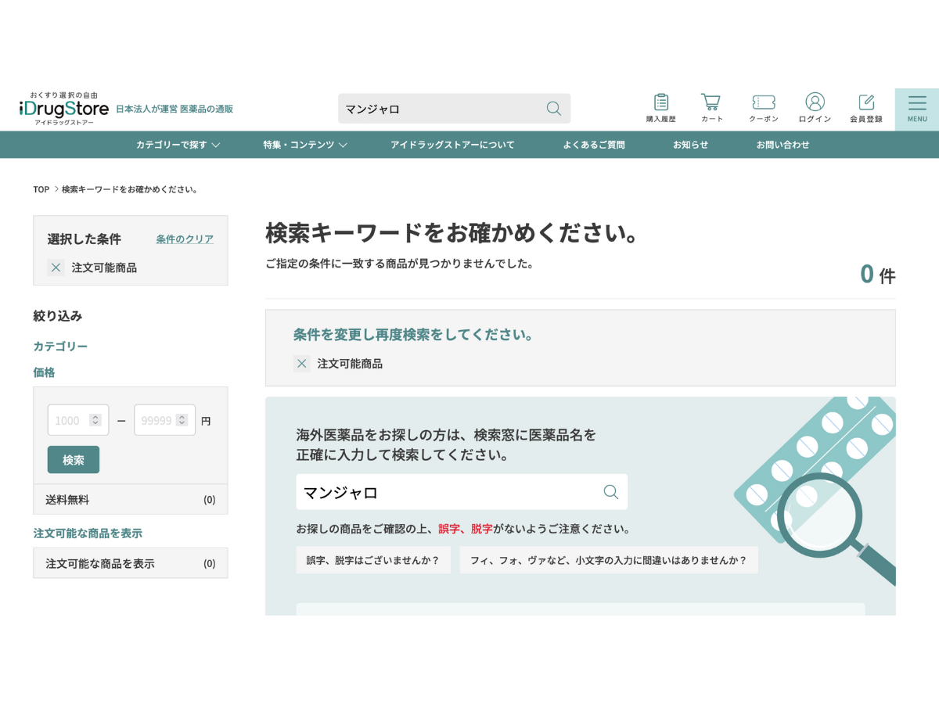The height and width of the screenshot is (704, 939).
Task: Open member registration (会員登録) icon
Action: click(x=866, y=109)
